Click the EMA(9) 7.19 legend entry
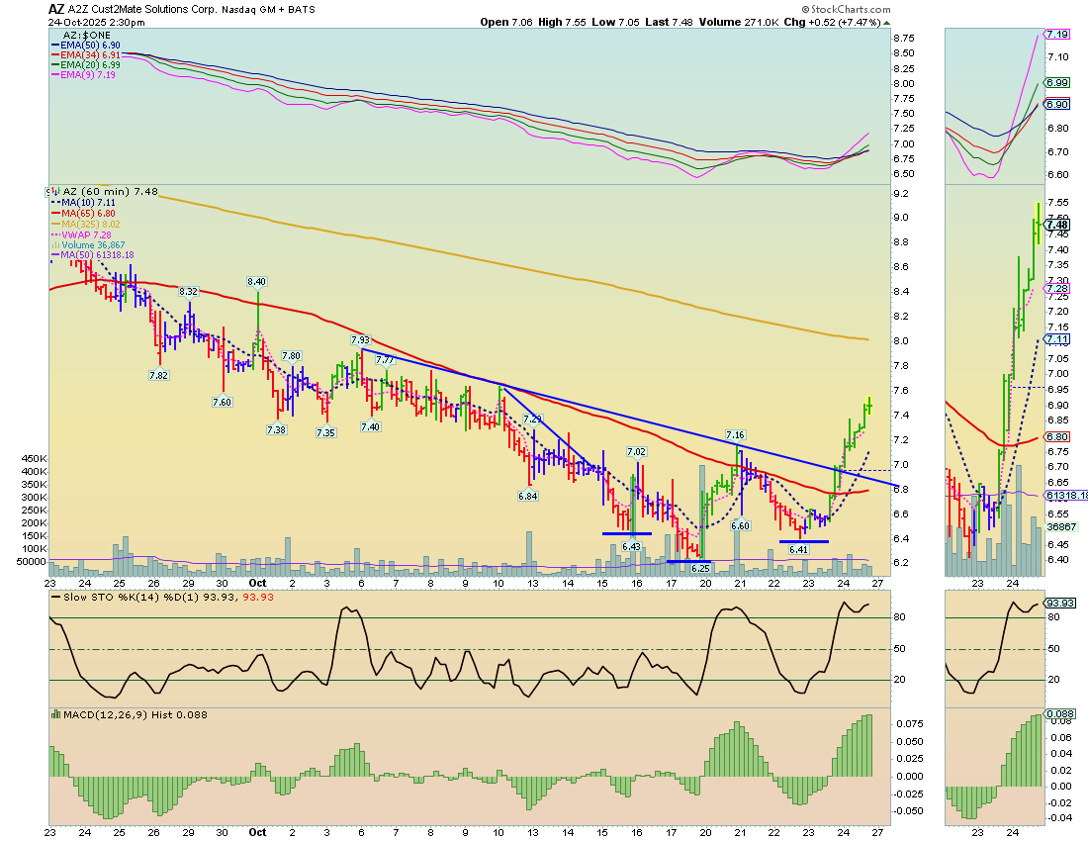1088x841 pixels. pyautogui.click(x=90, y=74)
